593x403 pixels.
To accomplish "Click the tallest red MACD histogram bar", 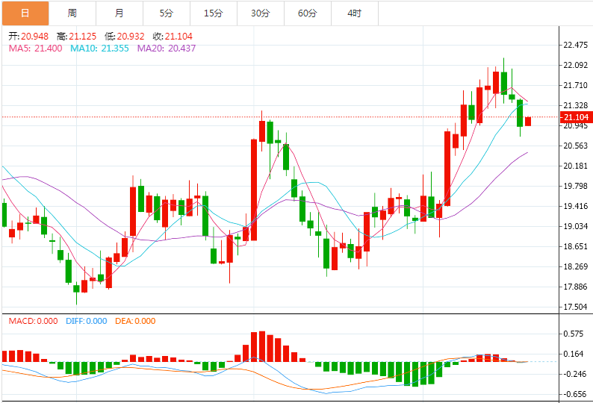I will 261,346.
